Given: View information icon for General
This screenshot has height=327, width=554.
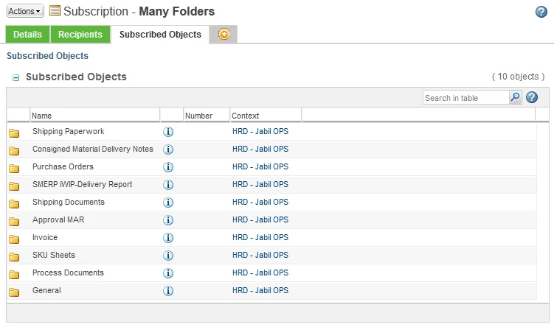Looking at the screenshot, I should (168, 290).
